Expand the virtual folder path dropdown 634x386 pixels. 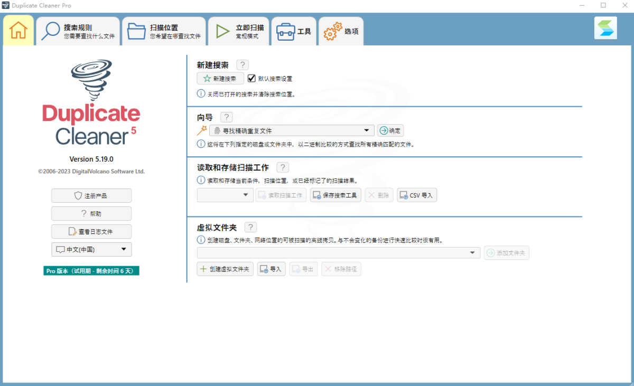click(339, 253)
